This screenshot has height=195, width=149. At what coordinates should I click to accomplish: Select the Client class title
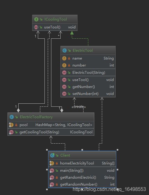(65, 155)
